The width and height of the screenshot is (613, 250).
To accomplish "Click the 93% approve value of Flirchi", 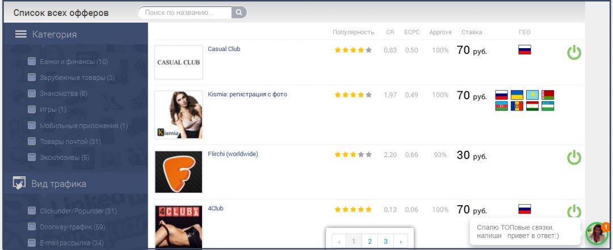I will [x=440, y=155].
